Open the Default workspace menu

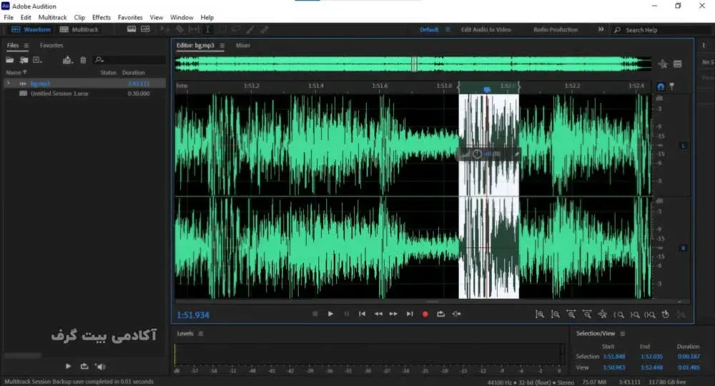[448, 29]
